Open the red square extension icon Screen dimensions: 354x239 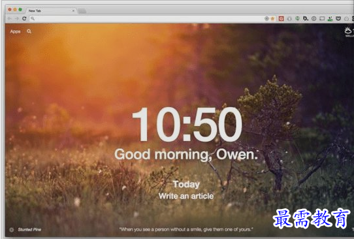click(281, 18)
